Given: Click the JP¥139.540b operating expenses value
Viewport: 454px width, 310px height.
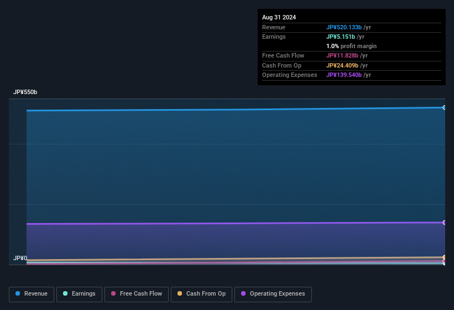Looking at the screenshot, I should click(344, 75).
